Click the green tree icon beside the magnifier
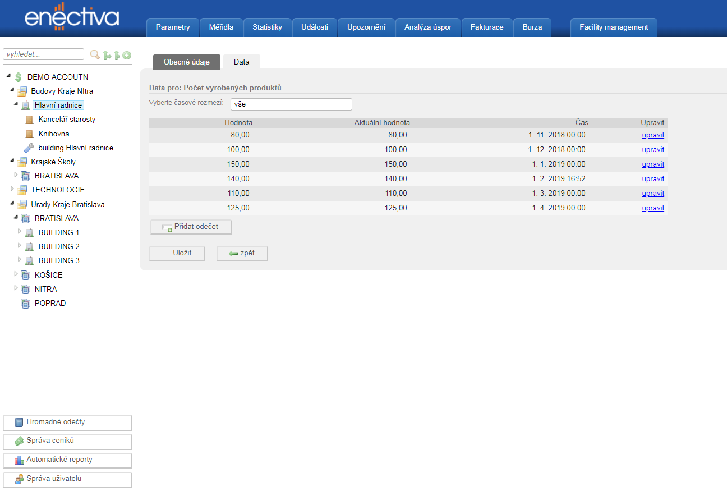This screenshot has width=727, height=500. pyautogui.click(x=107, y=55)
